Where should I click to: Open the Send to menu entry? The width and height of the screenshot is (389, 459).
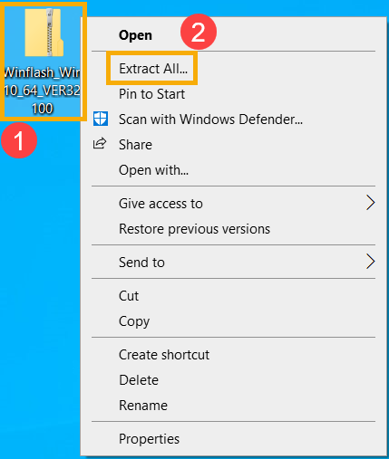(141, 263)
